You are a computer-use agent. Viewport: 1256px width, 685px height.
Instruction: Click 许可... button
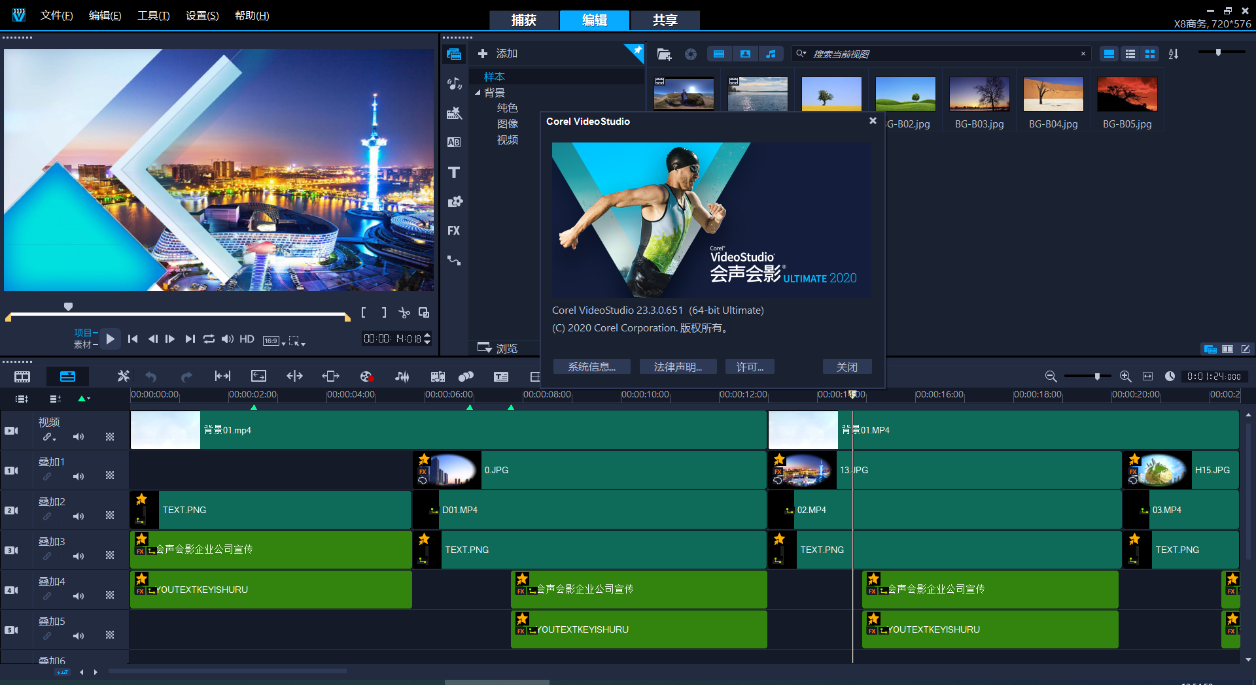tap(750, 367)
